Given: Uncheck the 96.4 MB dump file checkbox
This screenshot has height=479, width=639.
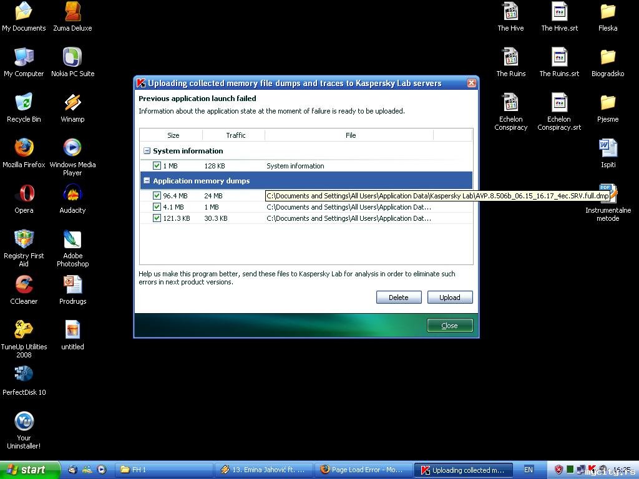Looking at the screenshot, I should coord(157,195).
